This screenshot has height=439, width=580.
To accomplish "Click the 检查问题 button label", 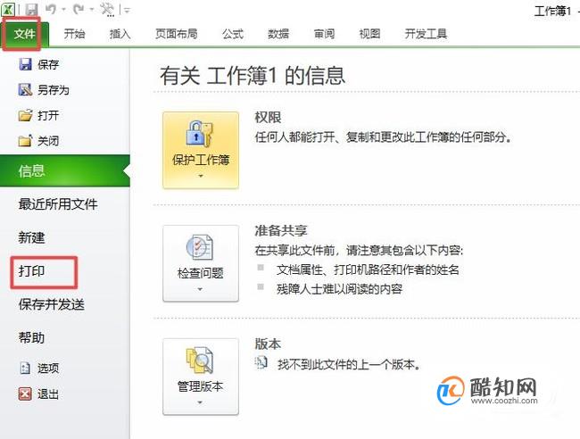I will click(200, 273).
